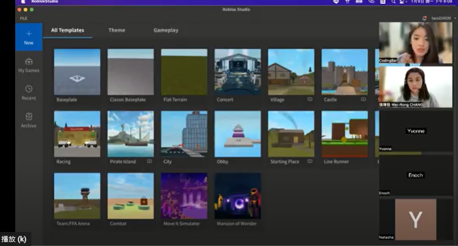Switch to the All Templates tab
Image resolution: width=458 pixels, height=246 pixels.
(67, 30)
